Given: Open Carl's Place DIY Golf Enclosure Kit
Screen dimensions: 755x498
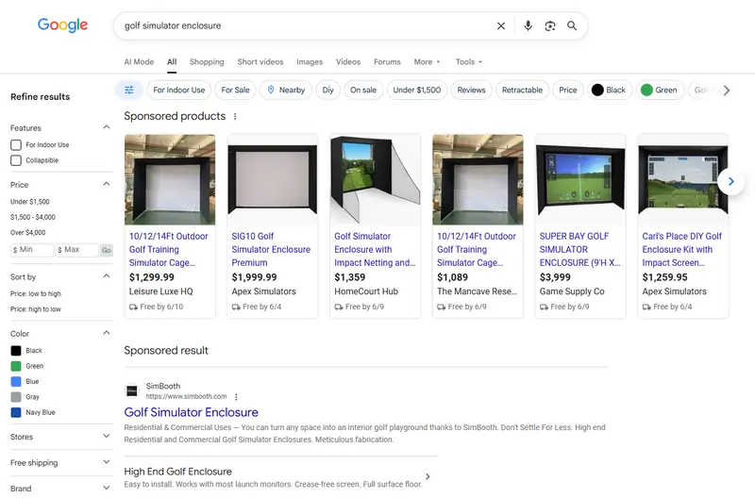Looking at the screenshot, I should pos(681,249).
